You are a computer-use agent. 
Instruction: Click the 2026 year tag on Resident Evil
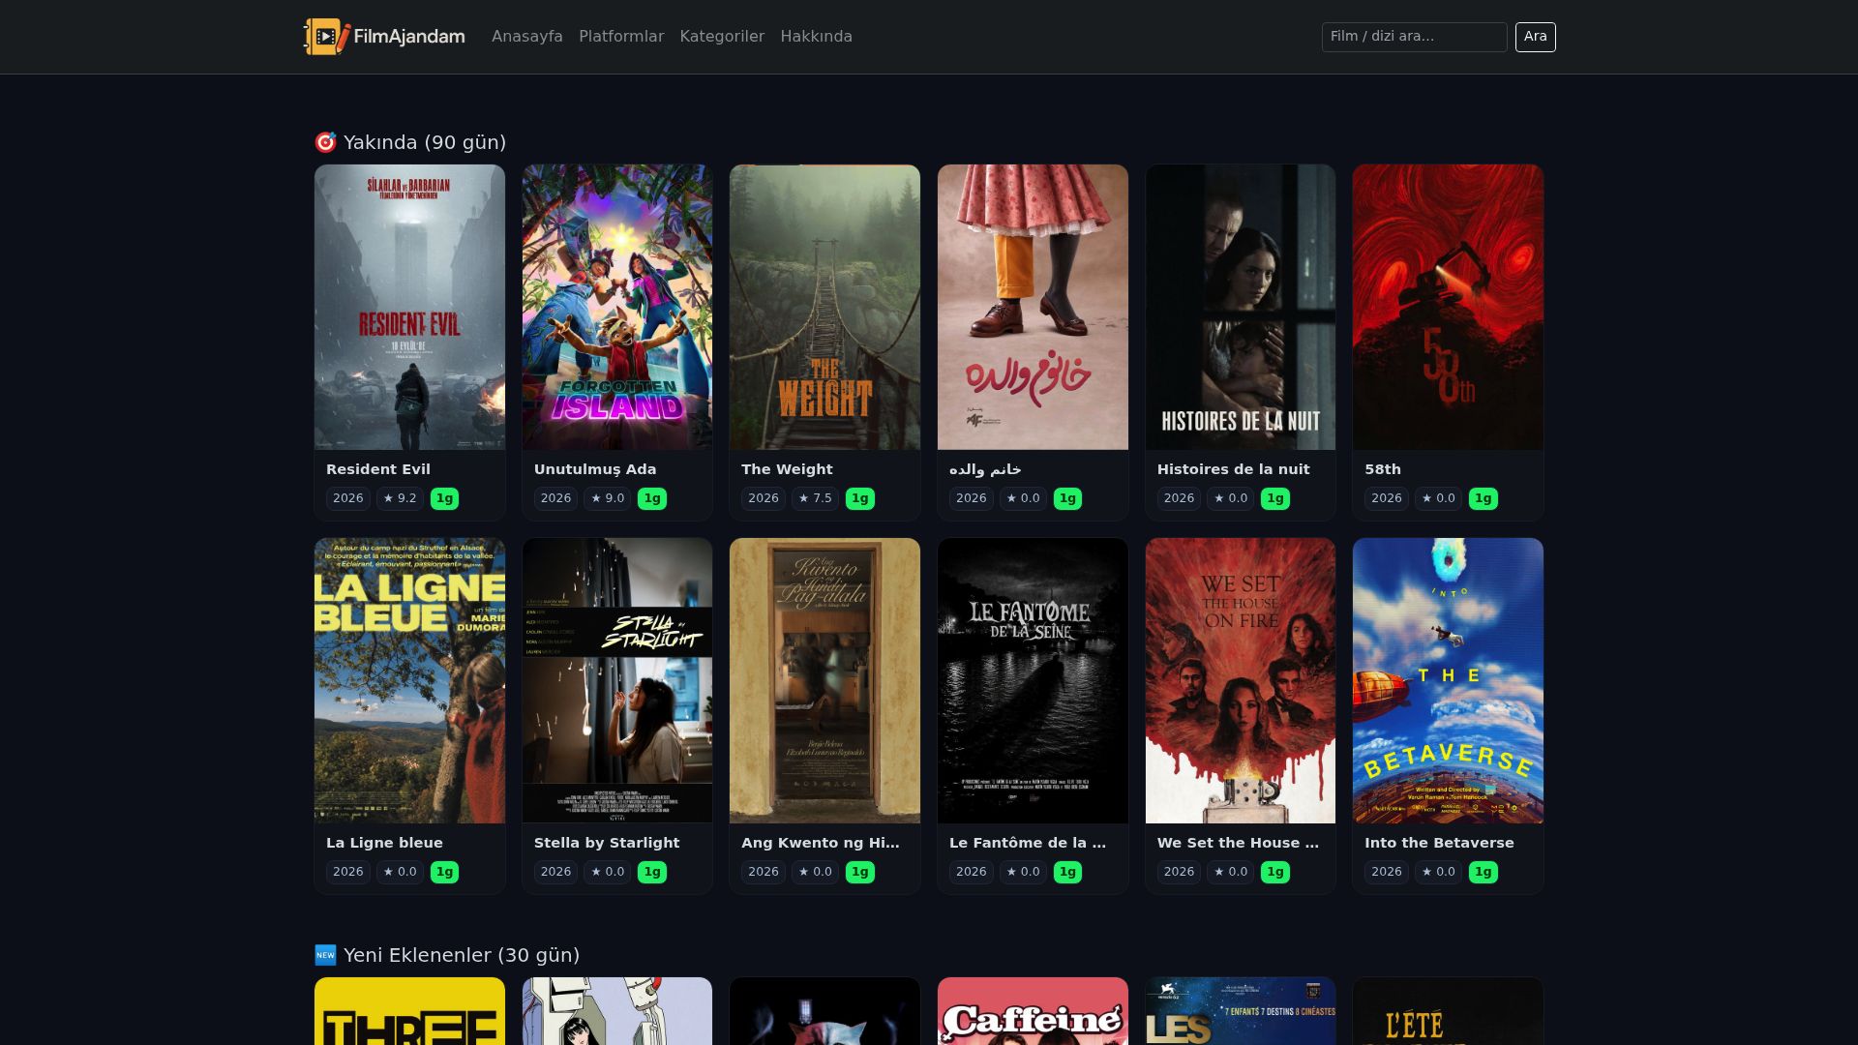pos(347,498)
